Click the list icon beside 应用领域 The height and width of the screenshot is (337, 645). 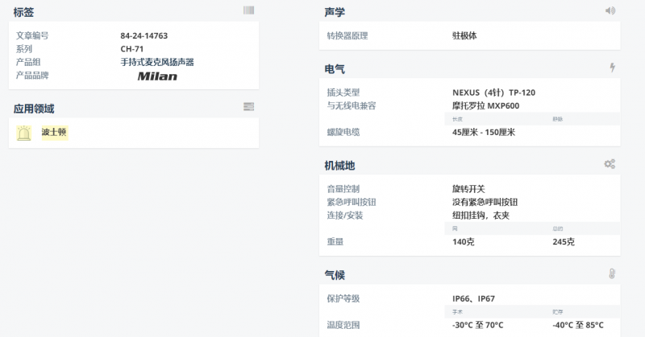[x=248, y=106]
